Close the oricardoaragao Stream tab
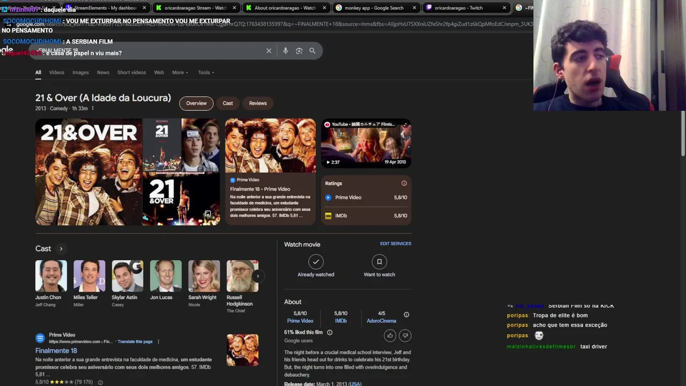686x386 pixels. click(x=234, y=8)
